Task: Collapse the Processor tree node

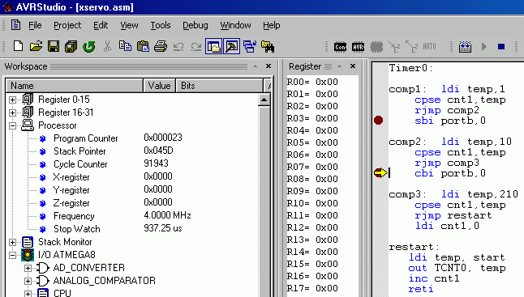Action: click(x=12, y=125)
